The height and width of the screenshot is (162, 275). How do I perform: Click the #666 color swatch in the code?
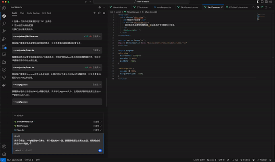point(129,71)
